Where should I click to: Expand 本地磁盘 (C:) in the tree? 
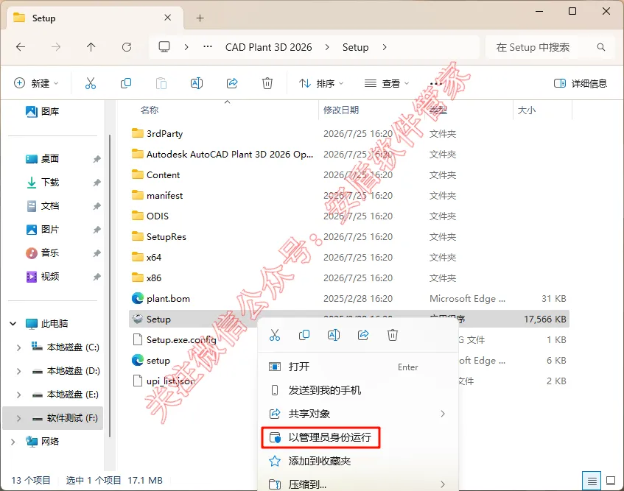click(18, 347)
